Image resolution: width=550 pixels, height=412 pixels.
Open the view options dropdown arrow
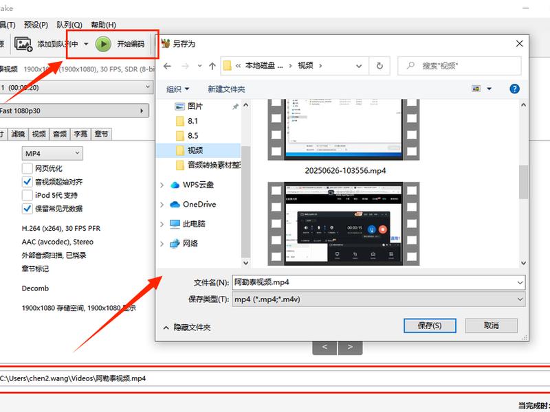click(x=489, y=89)
